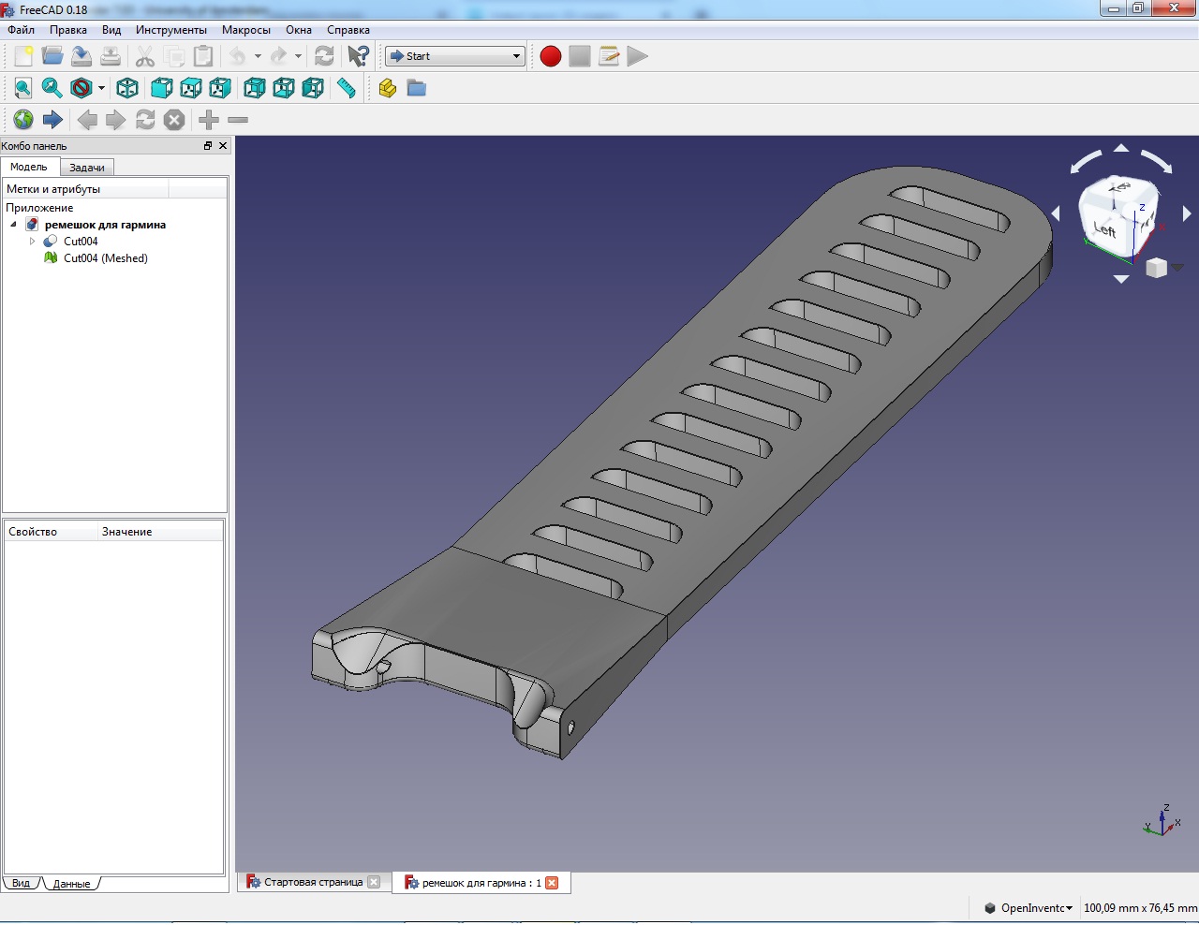Click the red Record macro button

coord(551,56)
